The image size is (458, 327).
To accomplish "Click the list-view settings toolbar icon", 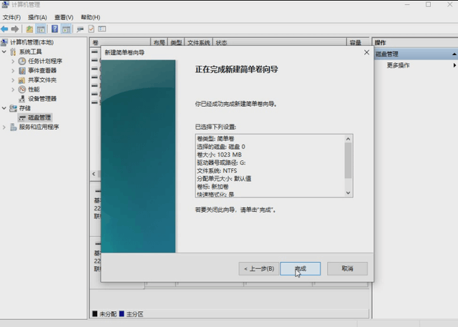I will point(102,29).
